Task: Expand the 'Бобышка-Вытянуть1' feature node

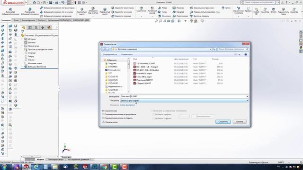Action: tap(22, 67)
